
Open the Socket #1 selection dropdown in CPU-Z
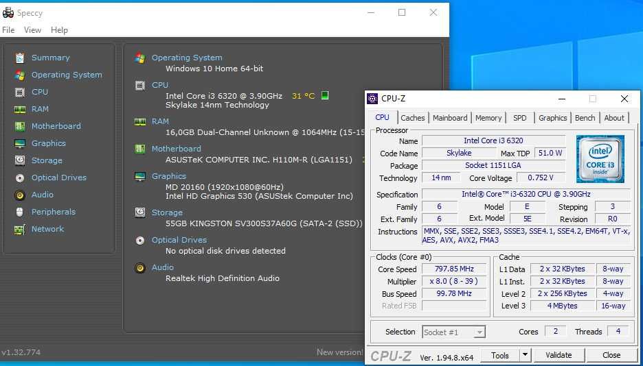pos(453,332)
